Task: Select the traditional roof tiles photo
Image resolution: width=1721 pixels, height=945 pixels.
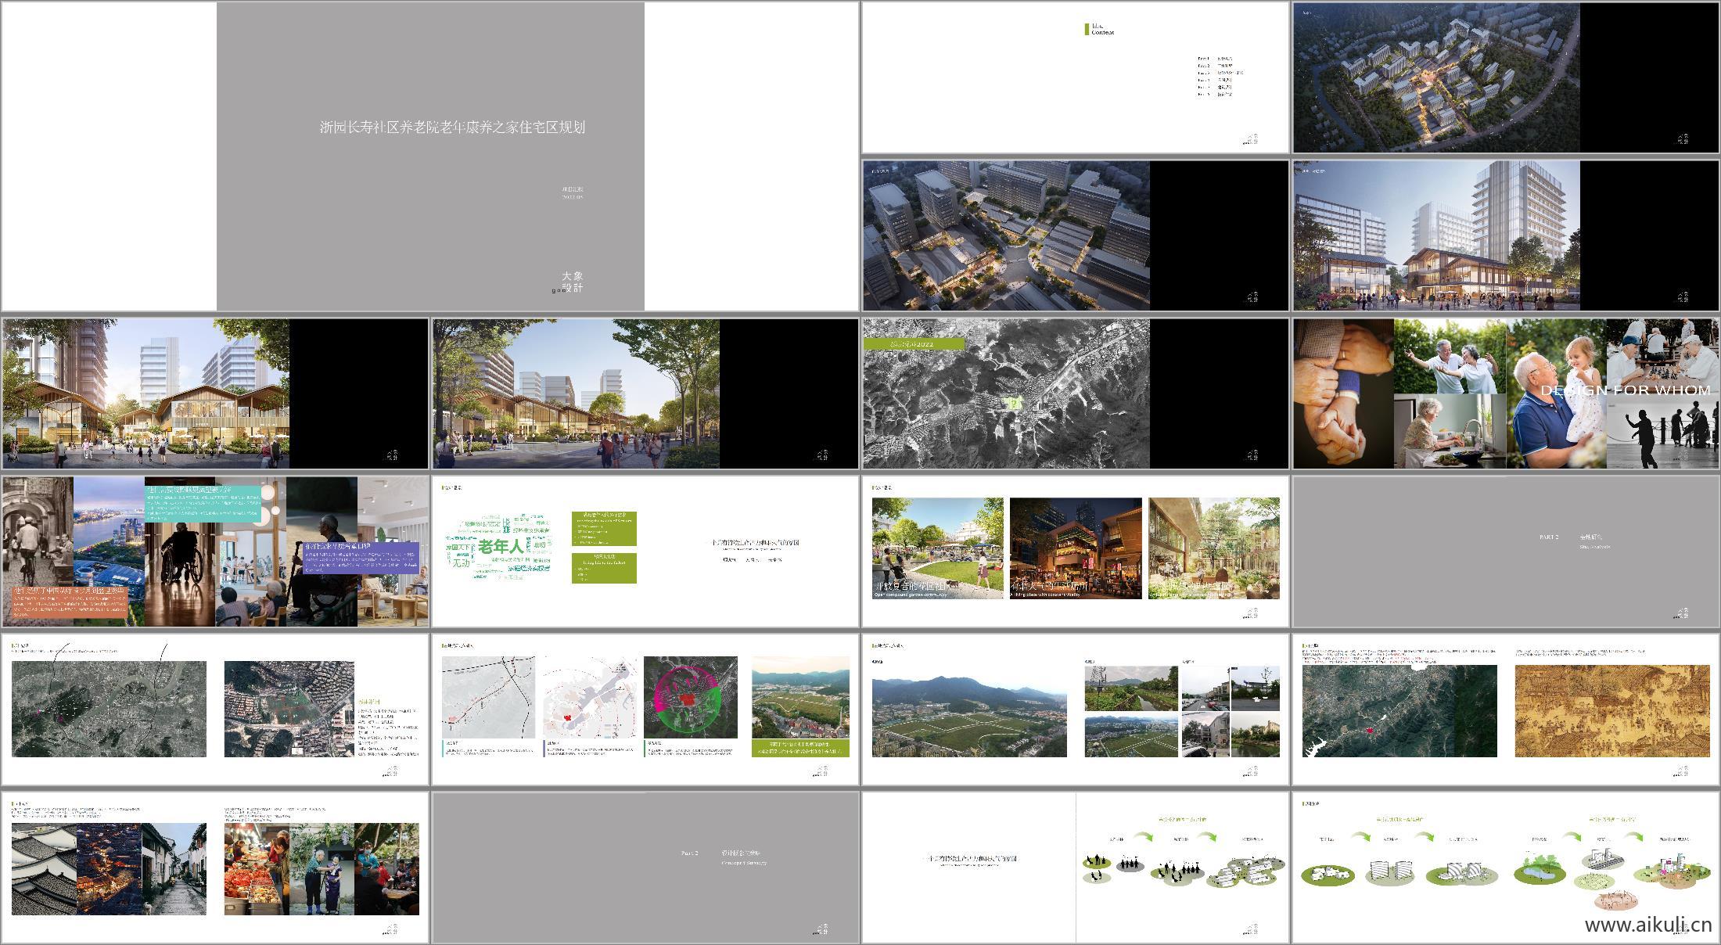Action: [44, 868]
